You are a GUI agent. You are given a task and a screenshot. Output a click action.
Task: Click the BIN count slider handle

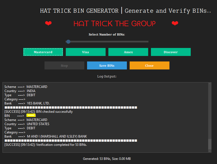click(68, 42)
